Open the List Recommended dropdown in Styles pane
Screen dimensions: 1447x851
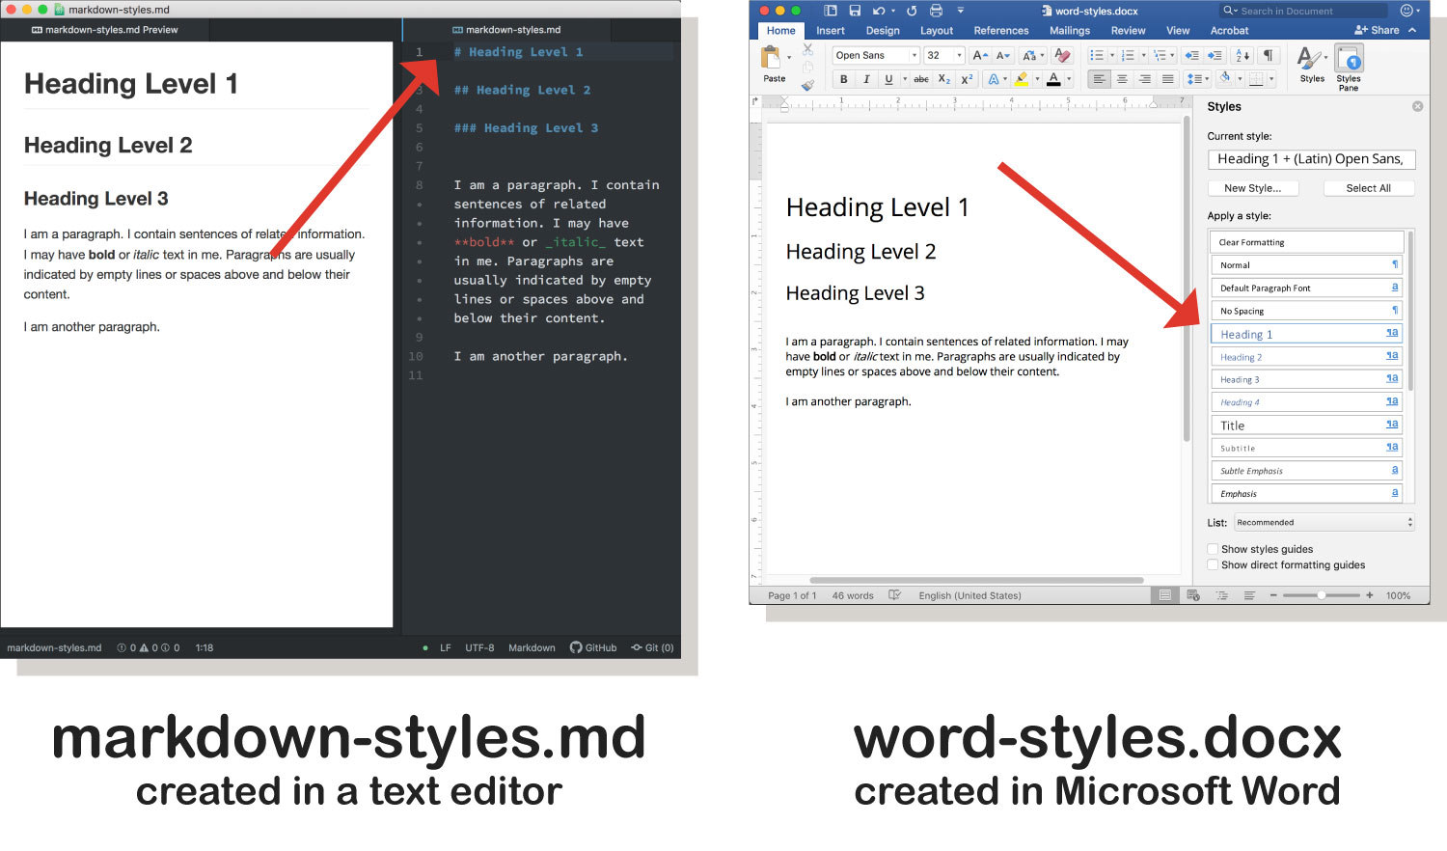click(x=1324, y=522)
